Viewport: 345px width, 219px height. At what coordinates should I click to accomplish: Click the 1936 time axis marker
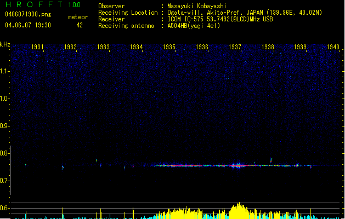(202, 47)
